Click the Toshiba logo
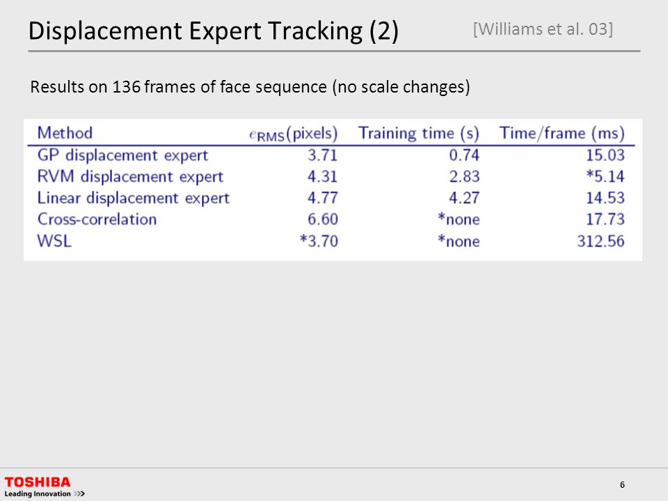 click(38, 482)
